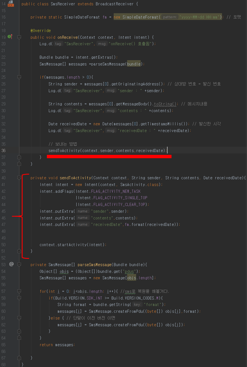Click the // 발신한 시각 comment
Image resolution: width=247 pixels, height=367 pixels.
pos(207,124)
